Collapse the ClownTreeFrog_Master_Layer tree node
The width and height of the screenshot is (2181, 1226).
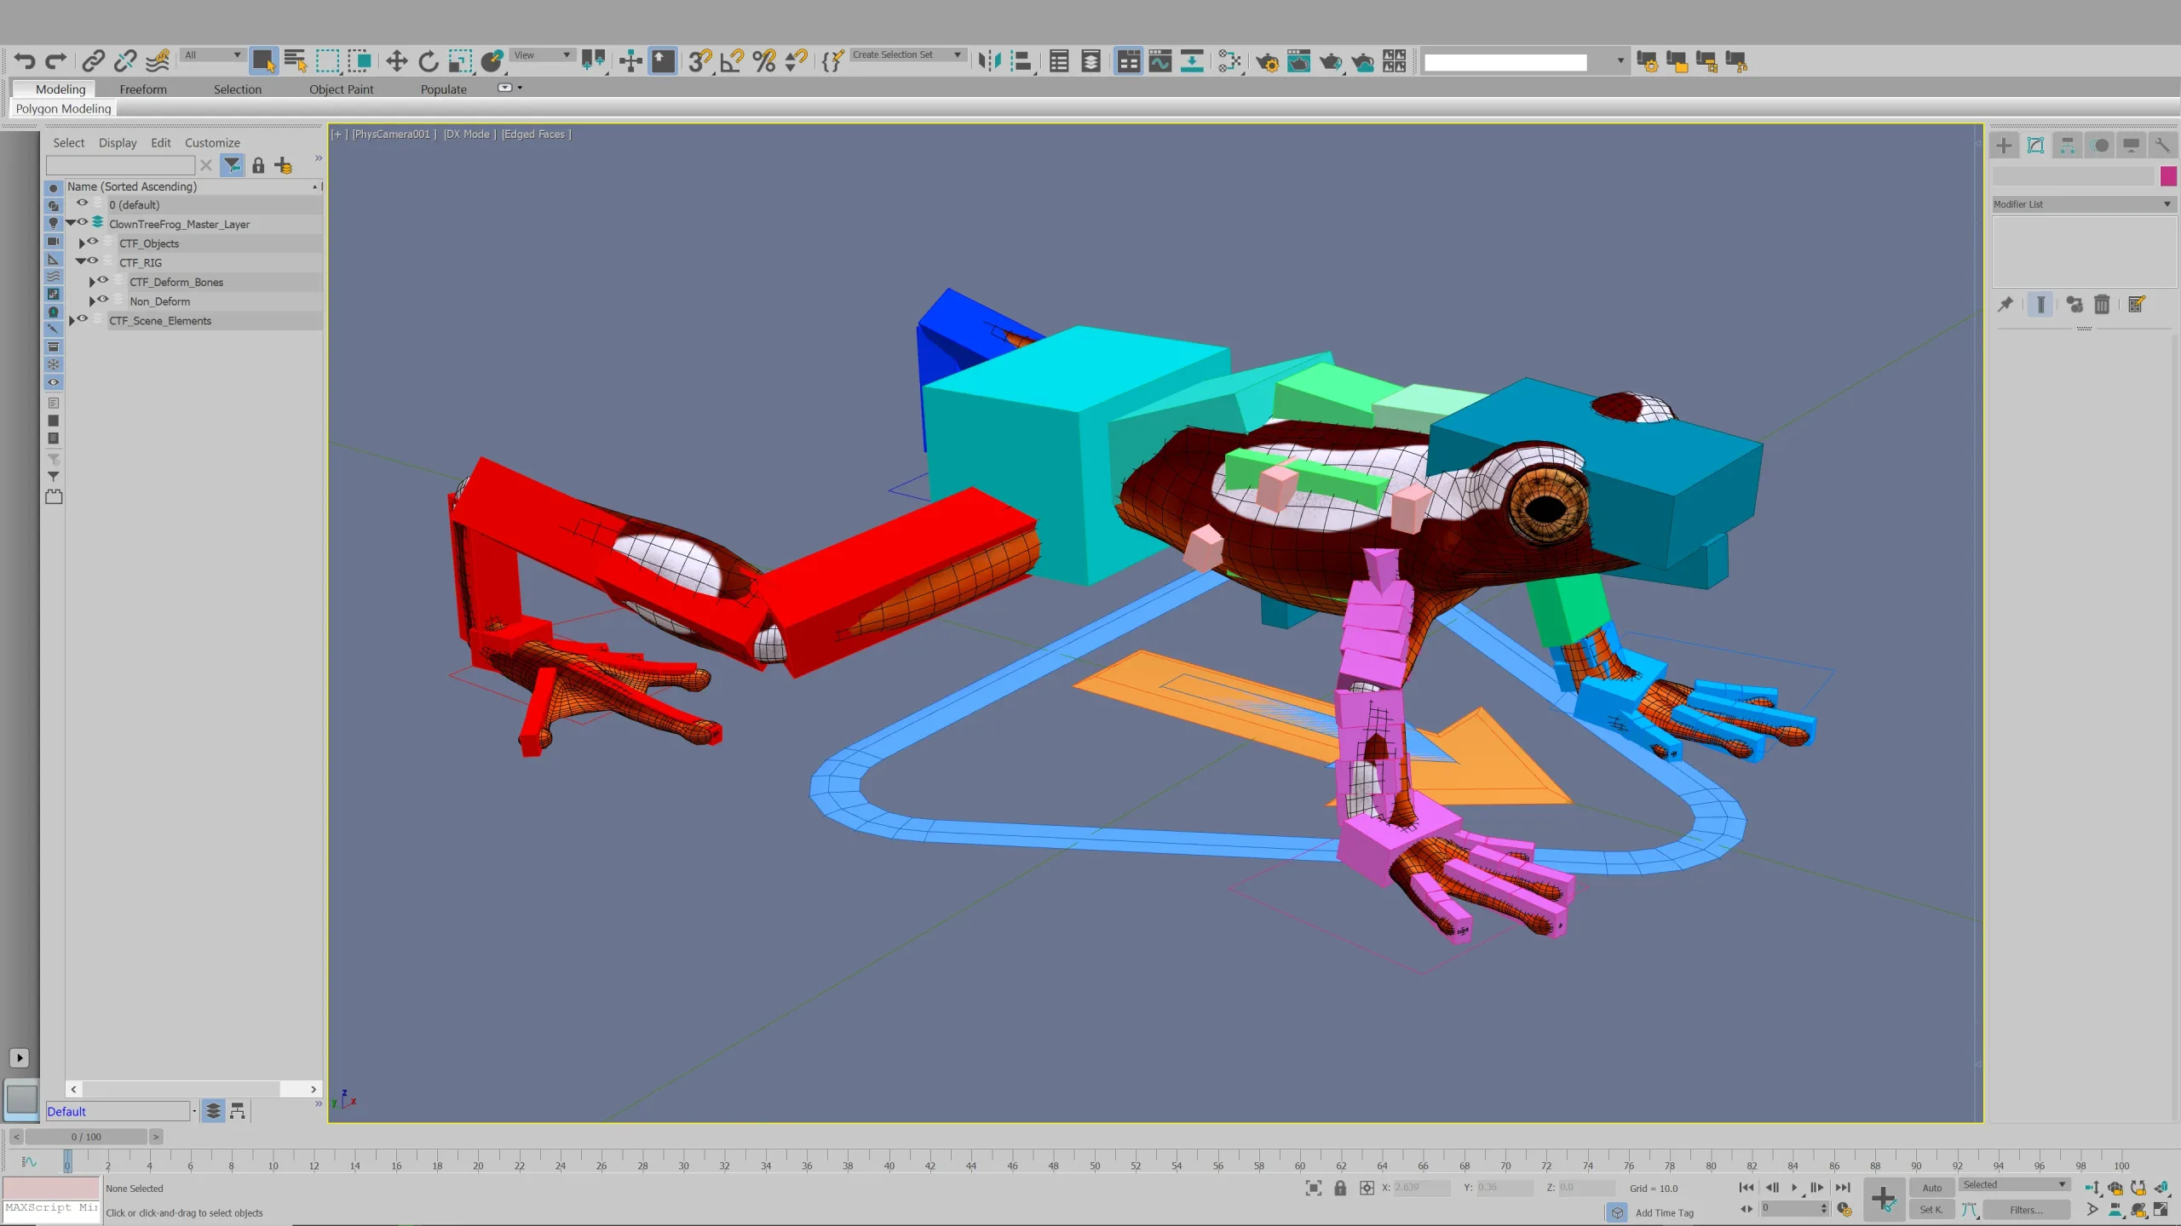click(x=71, y=223)
